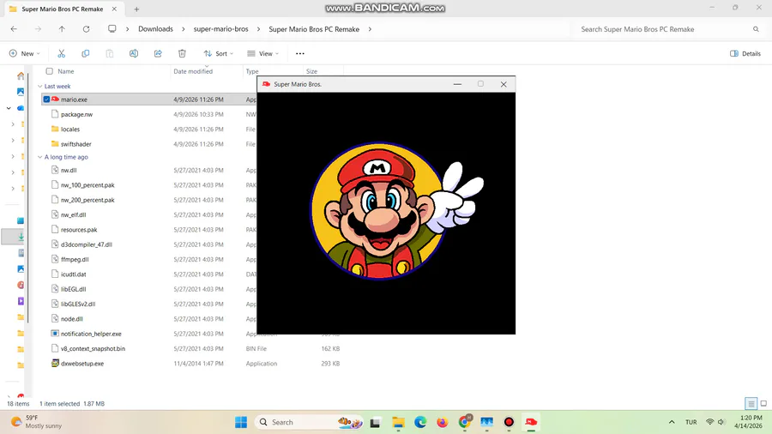Switch to large thumbnails view icon
This screenshot has width=772, height=434.
click(763, 403)
